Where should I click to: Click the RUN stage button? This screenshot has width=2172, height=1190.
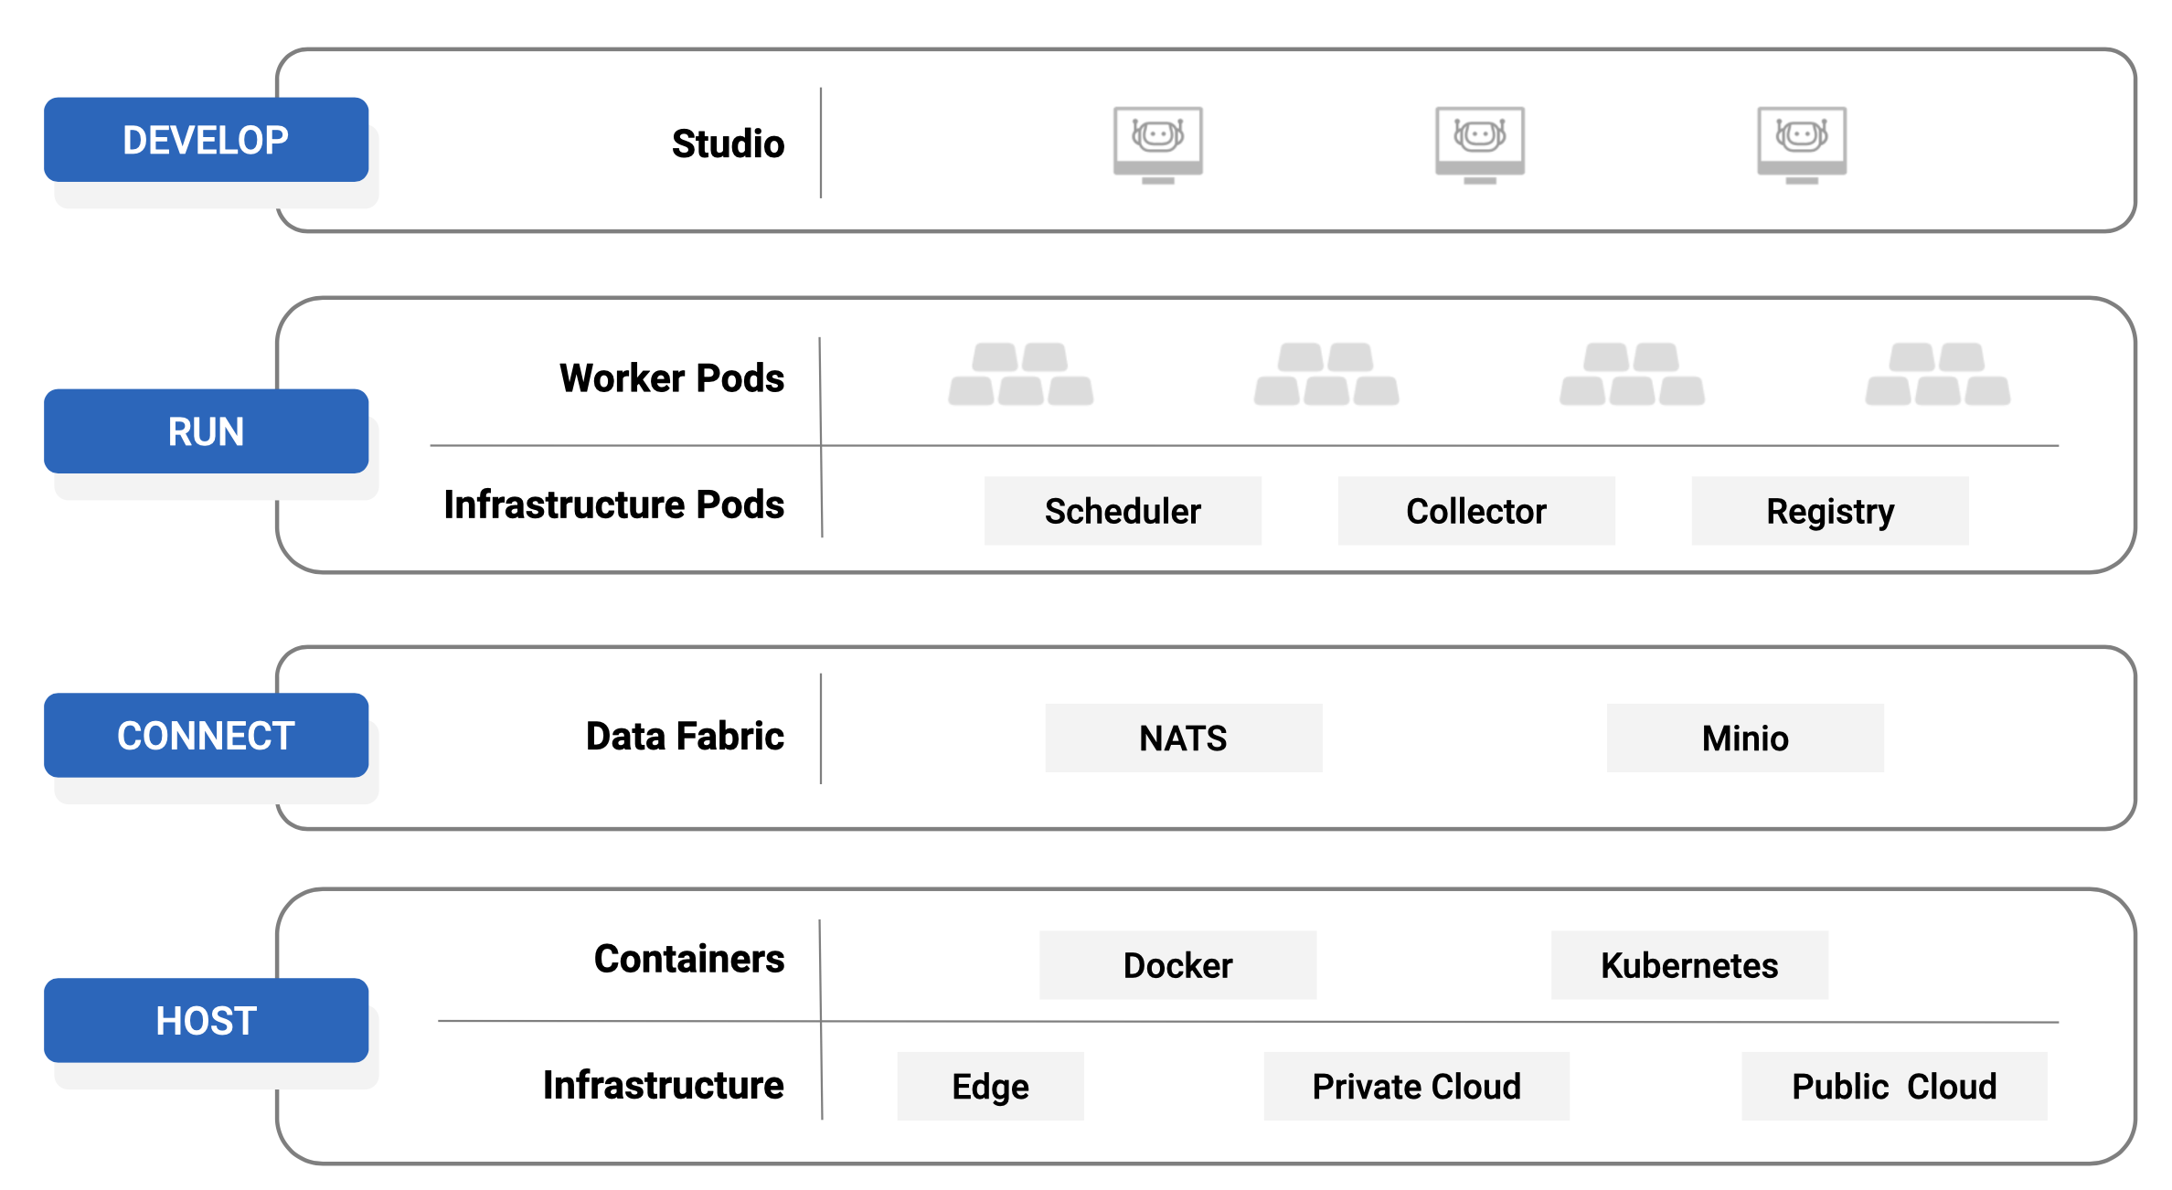point(206,431)
